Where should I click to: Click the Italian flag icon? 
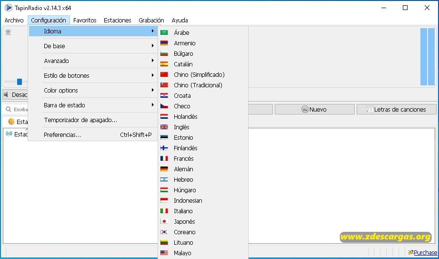164,211
